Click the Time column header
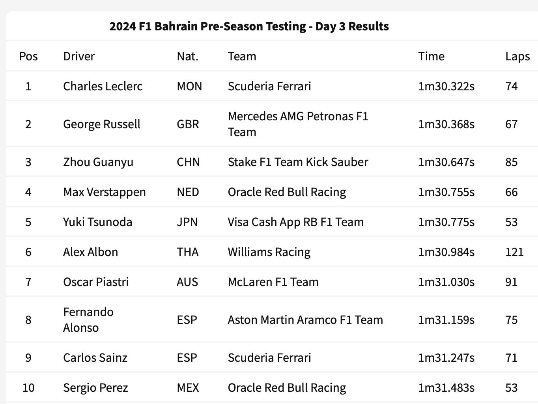 pos(431,56)
